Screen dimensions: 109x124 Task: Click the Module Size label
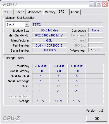(21, 31)
